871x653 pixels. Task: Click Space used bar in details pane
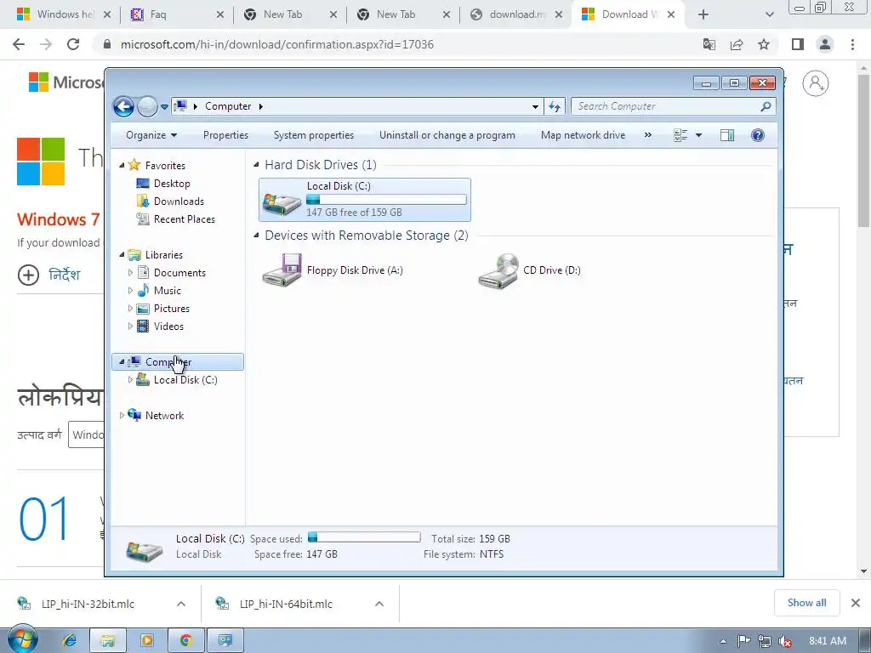point(364,537)
